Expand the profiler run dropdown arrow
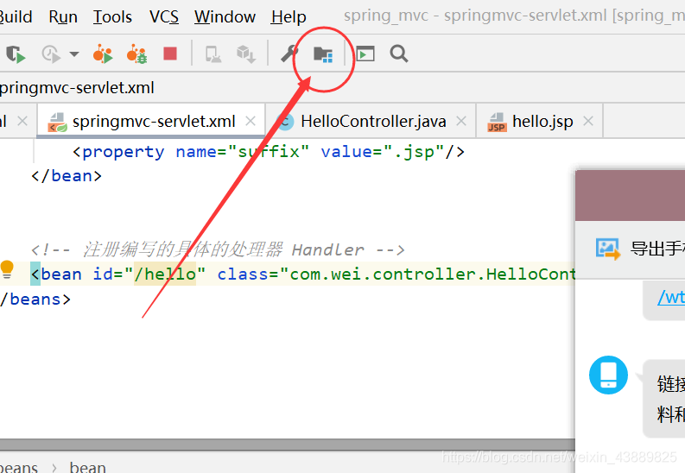This screenshot has height=473, width=685. pos(74,54)
